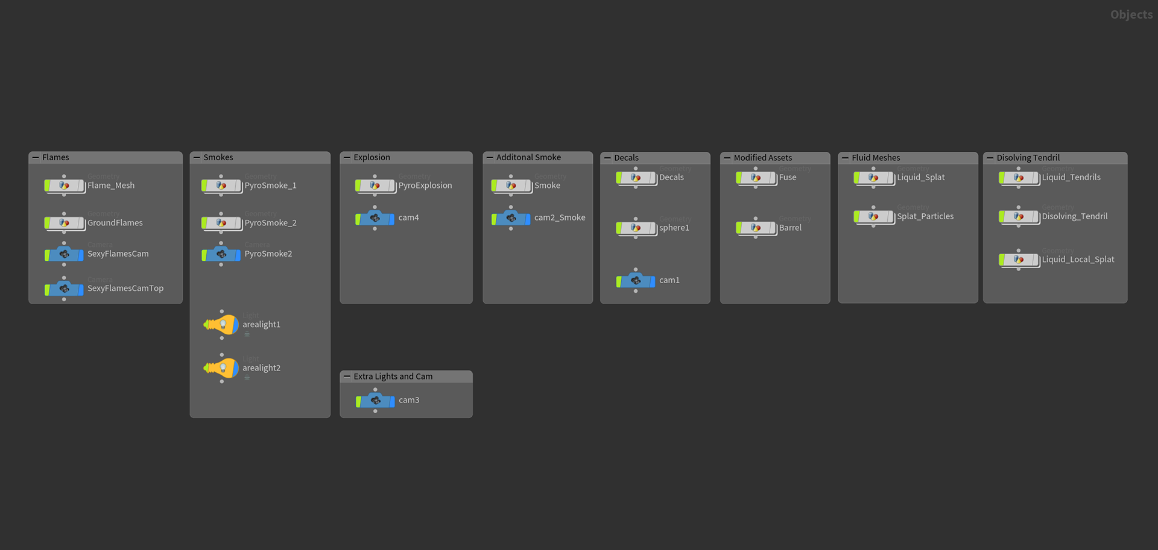Viewport: 1158px width, 550px height.
Task: Click the Smokes network box title
Action: pos(218,157)
